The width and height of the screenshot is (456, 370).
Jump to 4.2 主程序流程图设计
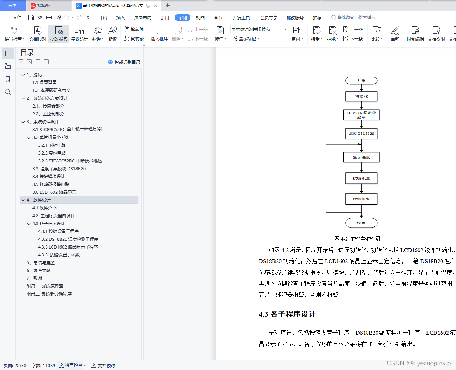(x=53, y=216)
